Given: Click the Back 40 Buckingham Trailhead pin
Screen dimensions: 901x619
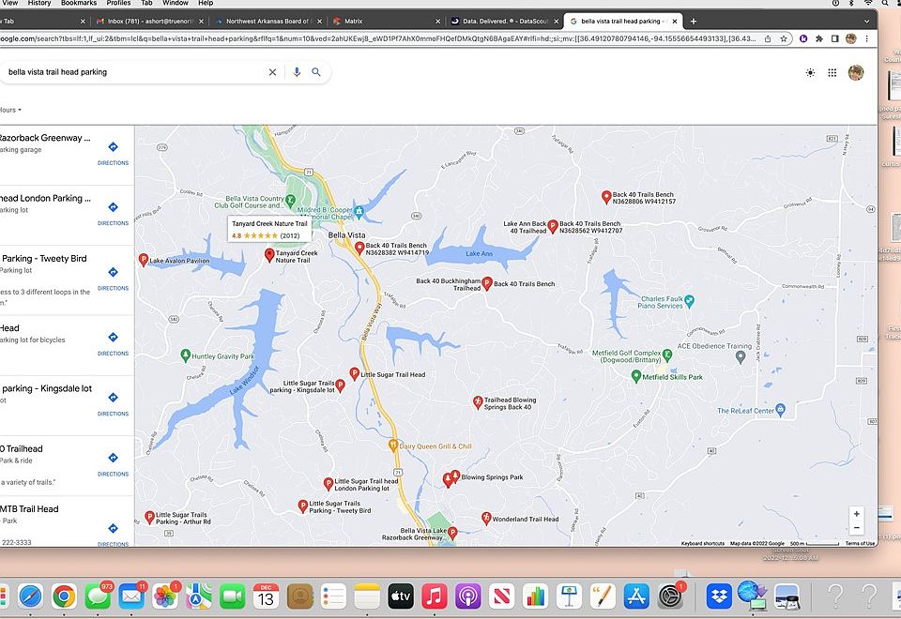Looking at the screenshot, I should [x=487, y=283].
